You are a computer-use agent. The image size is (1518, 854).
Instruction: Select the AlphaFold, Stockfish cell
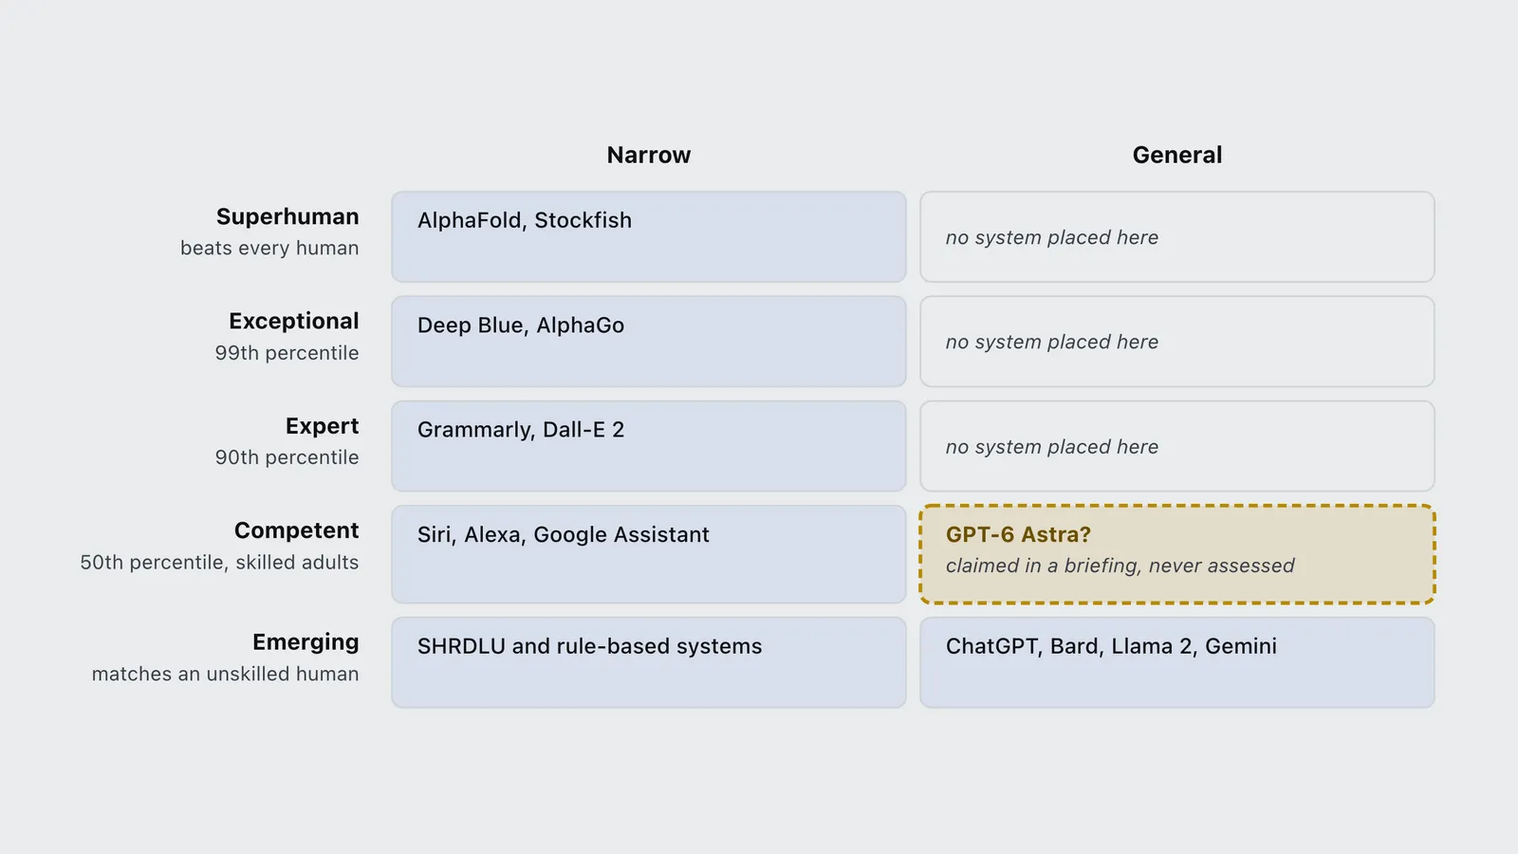coord(649,237)
